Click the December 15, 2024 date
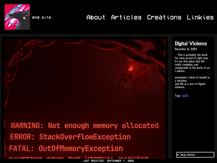The height and width of the screenshot is (163, 217). click(x=186, y=49)
